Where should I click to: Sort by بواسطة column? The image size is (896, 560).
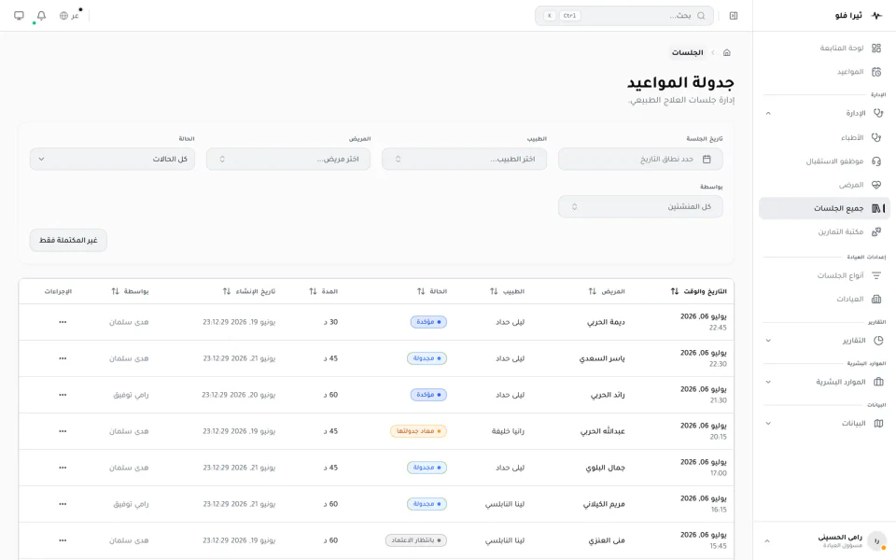130,291
